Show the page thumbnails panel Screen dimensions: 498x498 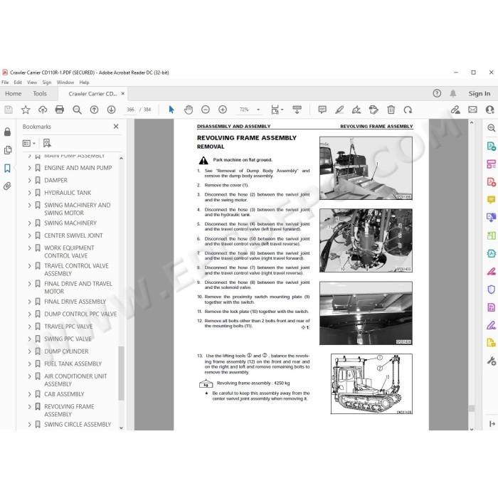[7, 150]
